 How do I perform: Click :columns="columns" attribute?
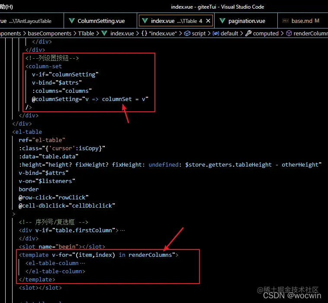(62, 91)
